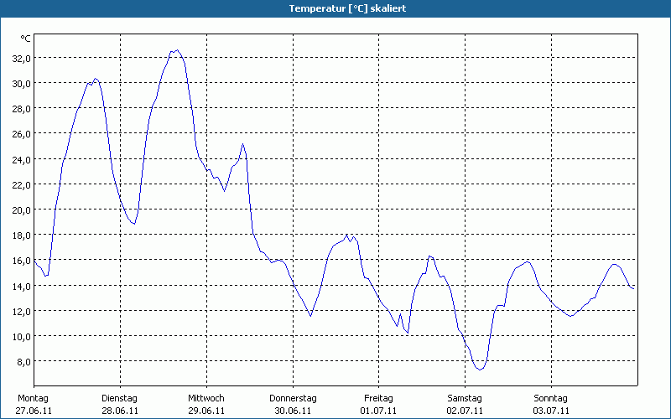671x419 pixels.
Task: Click the °C unit label
Action: [26, 39]
